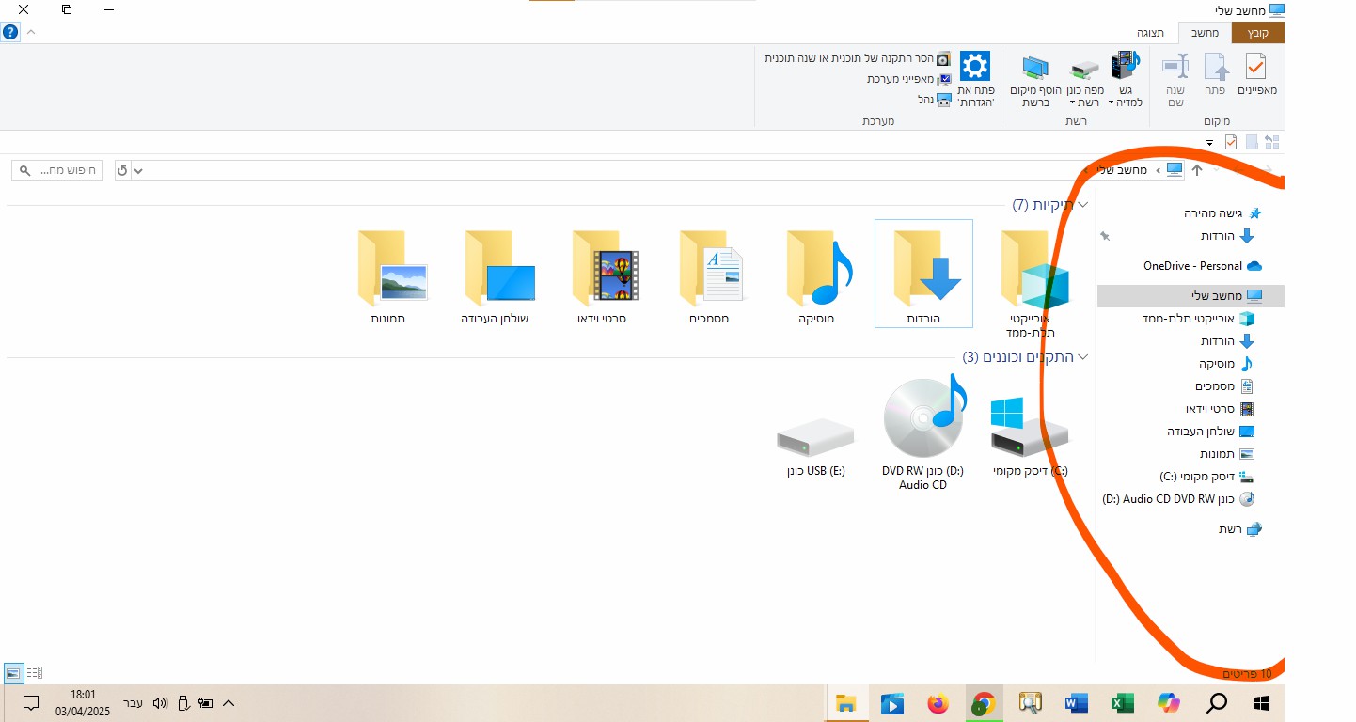Click the נהל button in the ribbon

point(935,99)
